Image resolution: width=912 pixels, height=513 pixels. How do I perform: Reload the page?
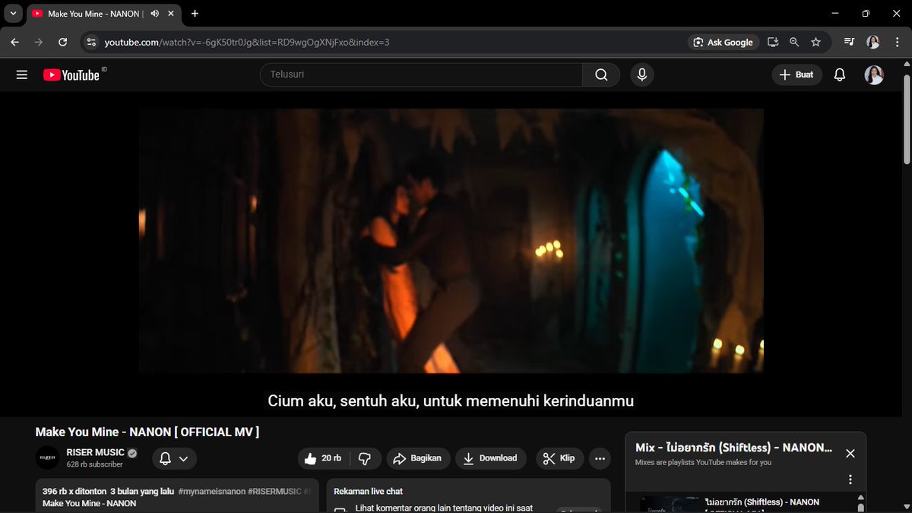tap(63, 42)
